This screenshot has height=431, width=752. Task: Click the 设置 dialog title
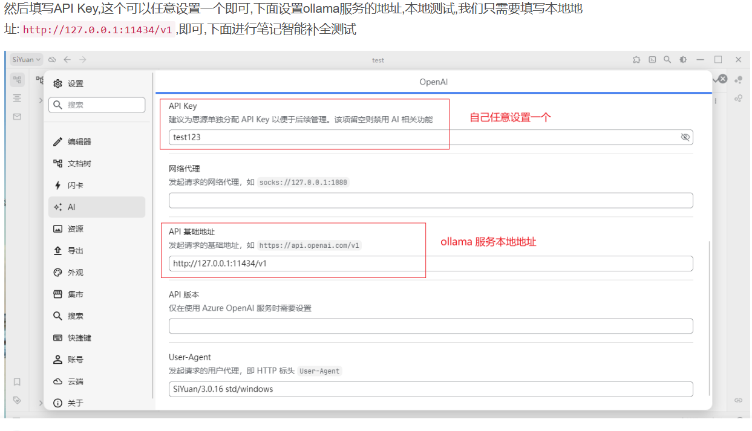76,83
